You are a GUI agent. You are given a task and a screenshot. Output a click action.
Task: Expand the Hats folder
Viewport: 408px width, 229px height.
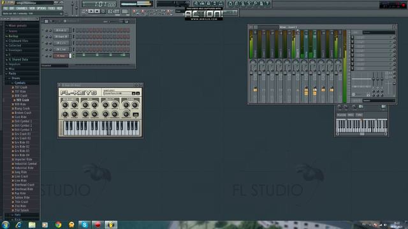pyautogui.click(x=17, y=215)
